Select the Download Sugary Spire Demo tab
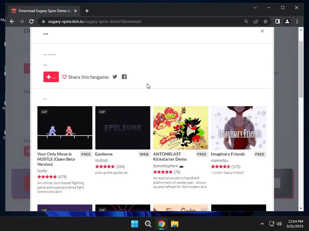309x231 pixels. (44, 11)
